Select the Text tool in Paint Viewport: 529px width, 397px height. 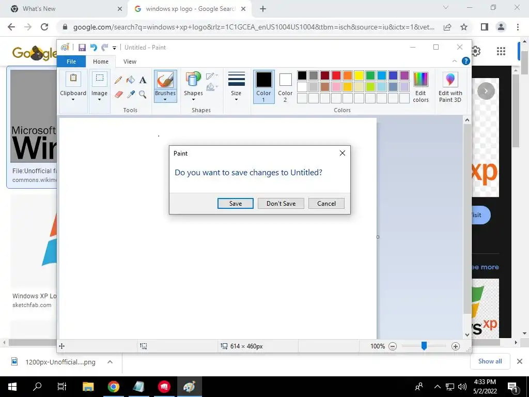[143, 80]
